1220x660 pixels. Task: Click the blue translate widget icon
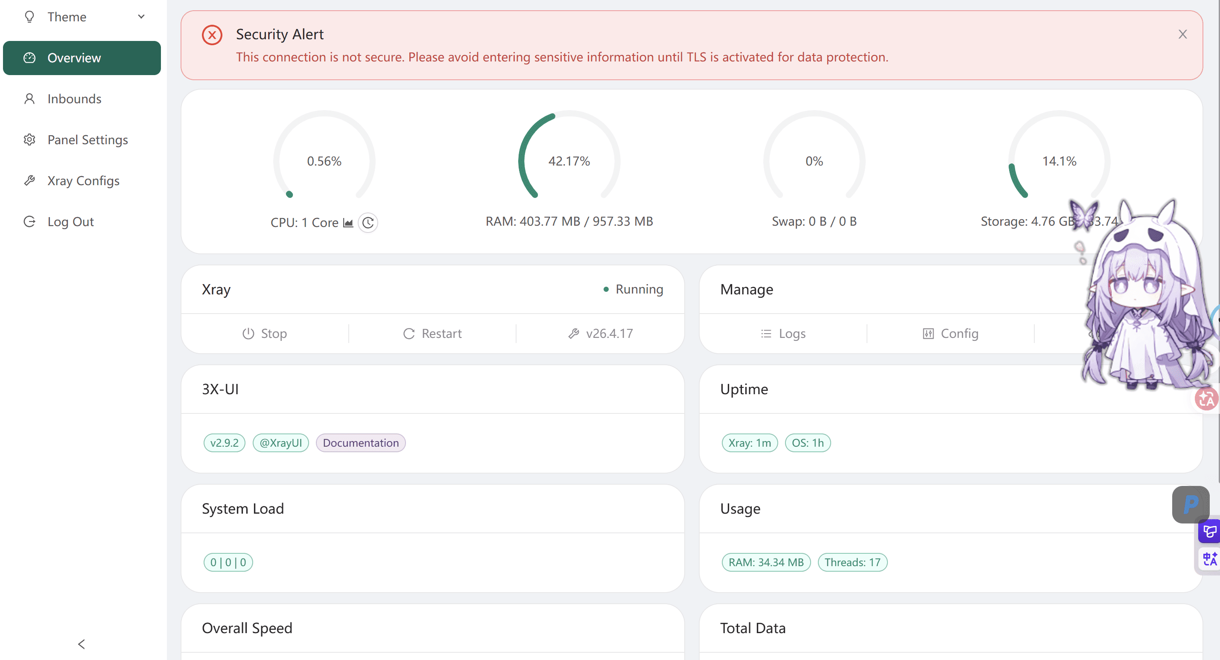pyautogui.click(x=1210, y=559)
